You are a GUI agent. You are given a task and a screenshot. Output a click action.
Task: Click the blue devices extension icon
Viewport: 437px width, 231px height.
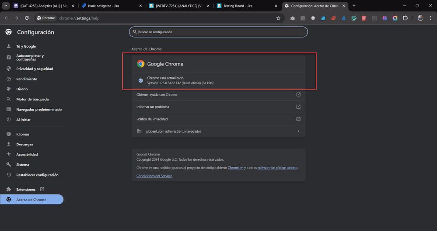[x=323, y=18]
